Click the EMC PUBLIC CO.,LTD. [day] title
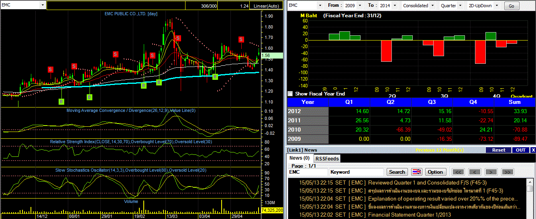Image resolution: width=536 pixels, height=219 pixels. pos(131,14)
